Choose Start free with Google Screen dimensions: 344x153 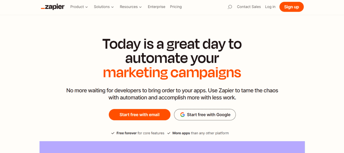pyautogui.click(x=205, y=115)
